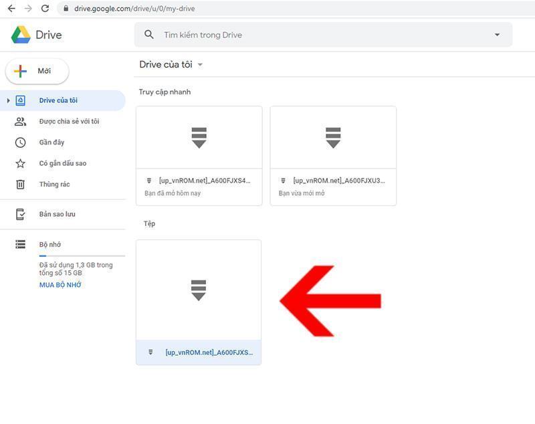The width and height of the screenshot is (535, 424).
Task: Open 'Bộ nhớ' storage section
Action: (50, 245)
